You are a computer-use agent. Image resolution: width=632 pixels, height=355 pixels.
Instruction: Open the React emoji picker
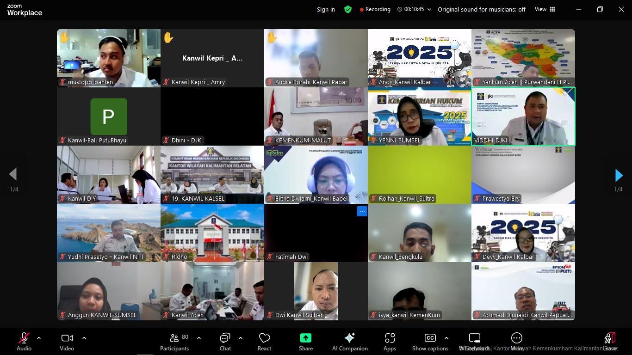point(265,342)
